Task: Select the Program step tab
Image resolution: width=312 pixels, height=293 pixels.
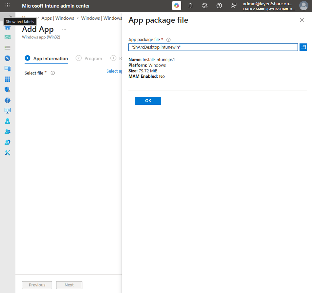Action: click(x=89, y=59)
